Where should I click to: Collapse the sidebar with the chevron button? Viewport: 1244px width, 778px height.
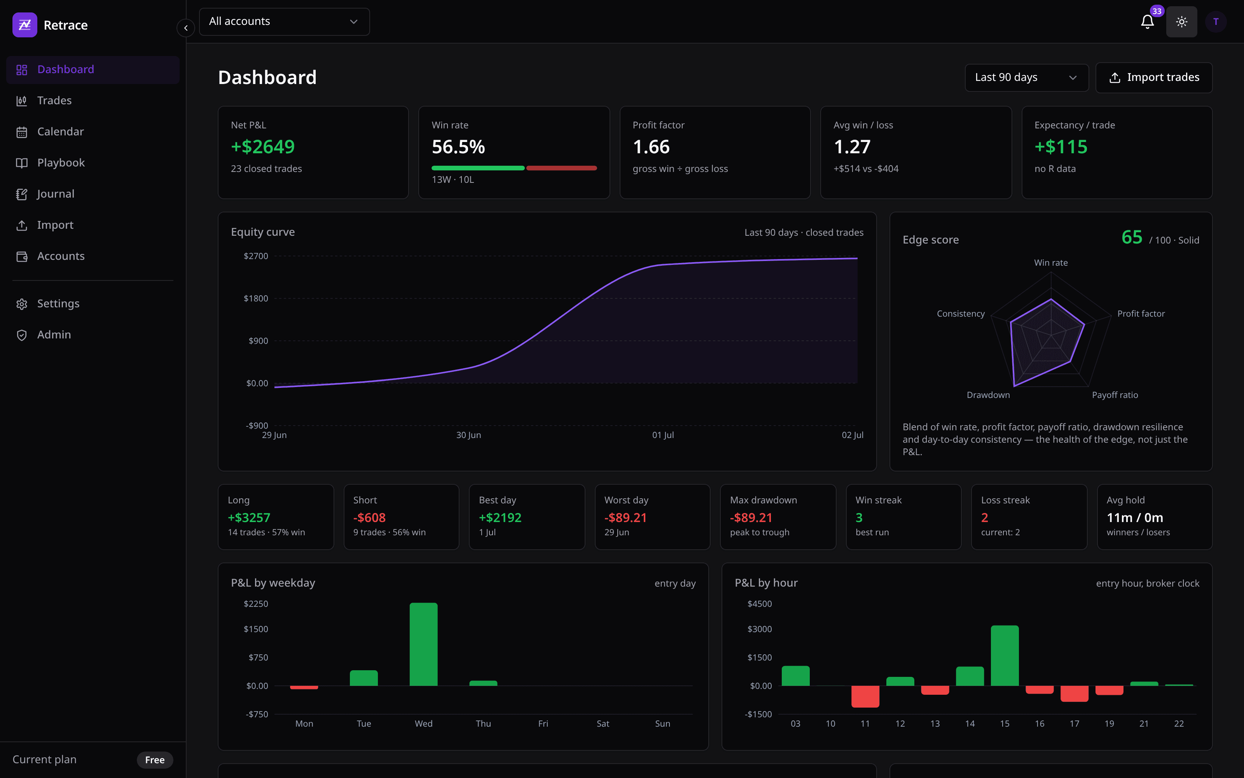185,28
